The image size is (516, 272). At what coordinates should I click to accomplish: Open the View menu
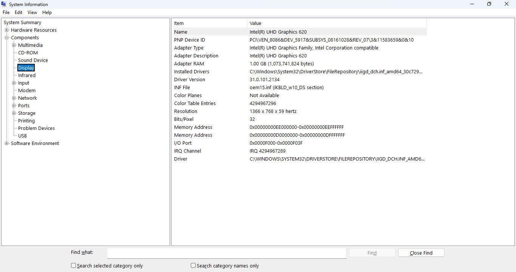[32, 12]
